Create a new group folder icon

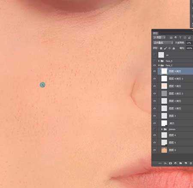[181, 163]
